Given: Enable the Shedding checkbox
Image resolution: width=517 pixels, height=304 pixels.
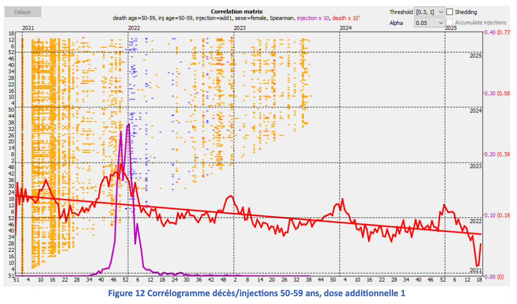Looking at the screenshot, I should 450,12.
